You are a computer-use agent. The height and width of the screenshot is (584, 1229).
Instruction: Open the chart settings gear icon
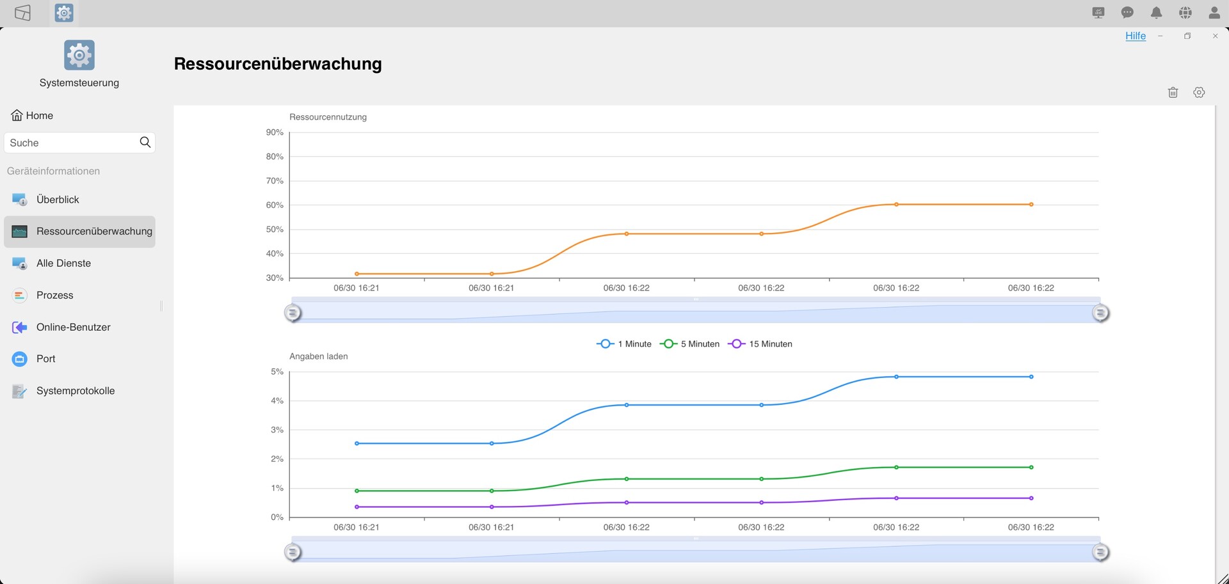click(1199, 93)
